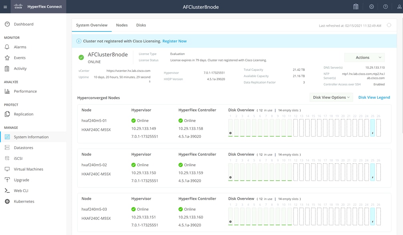Open the settings gear icon
This screenshot has width=403, height=235.
(x=371, y=7)
